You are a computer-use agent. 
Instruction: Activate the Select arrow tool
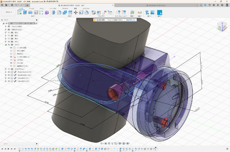tap(160, 12)
